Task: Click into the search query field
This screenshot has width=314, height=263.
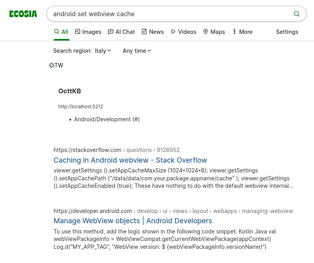Action: pyautogui.click(x=169, y=14)
